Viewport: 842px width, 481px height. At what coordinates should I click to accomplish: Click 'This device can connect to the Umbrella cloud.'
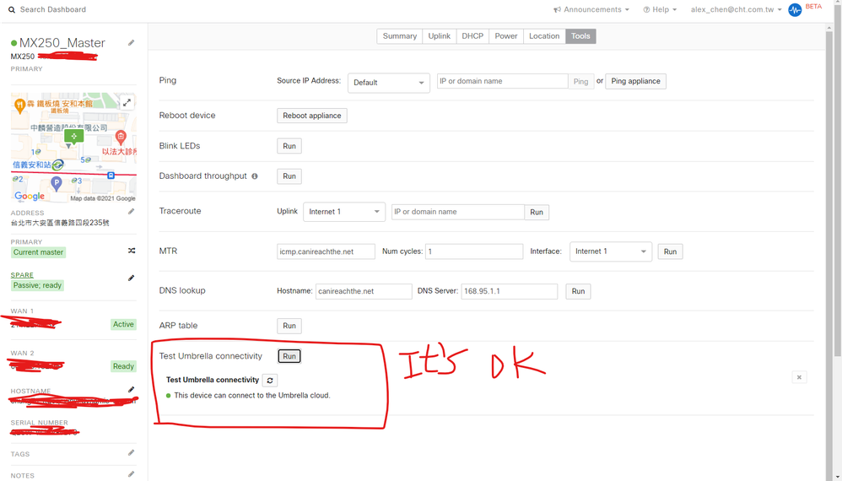pos(252,395)
